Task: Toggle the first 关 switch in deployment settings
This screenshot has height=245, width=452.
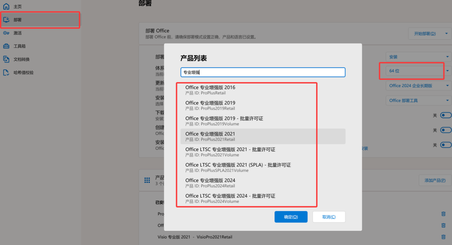Action: (446, 115)
